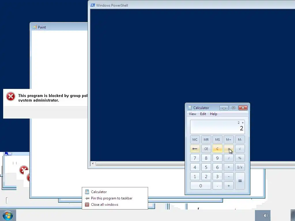Choose Pin this program to taskbar
Screen dimensions: 295x221
(x=115, y=198)
